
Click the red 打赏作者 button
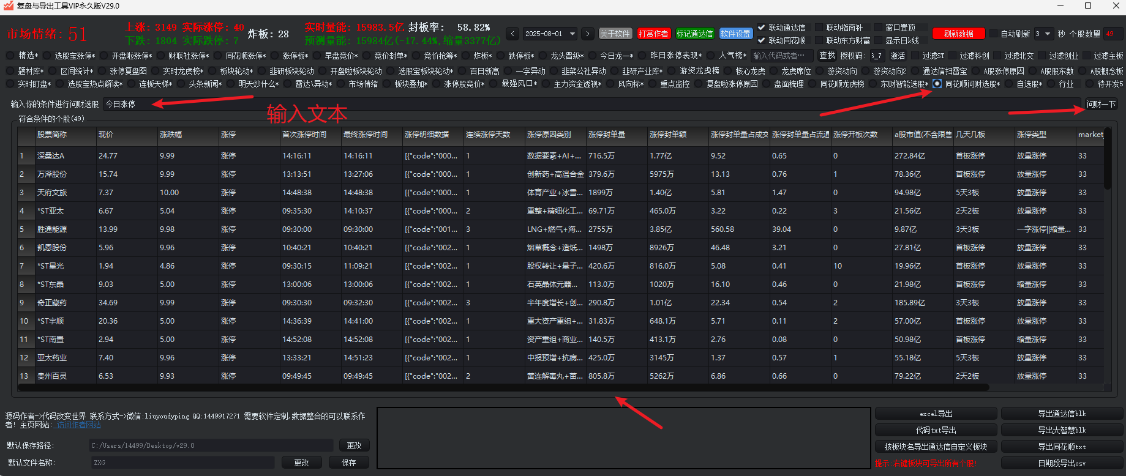[653, 34]
